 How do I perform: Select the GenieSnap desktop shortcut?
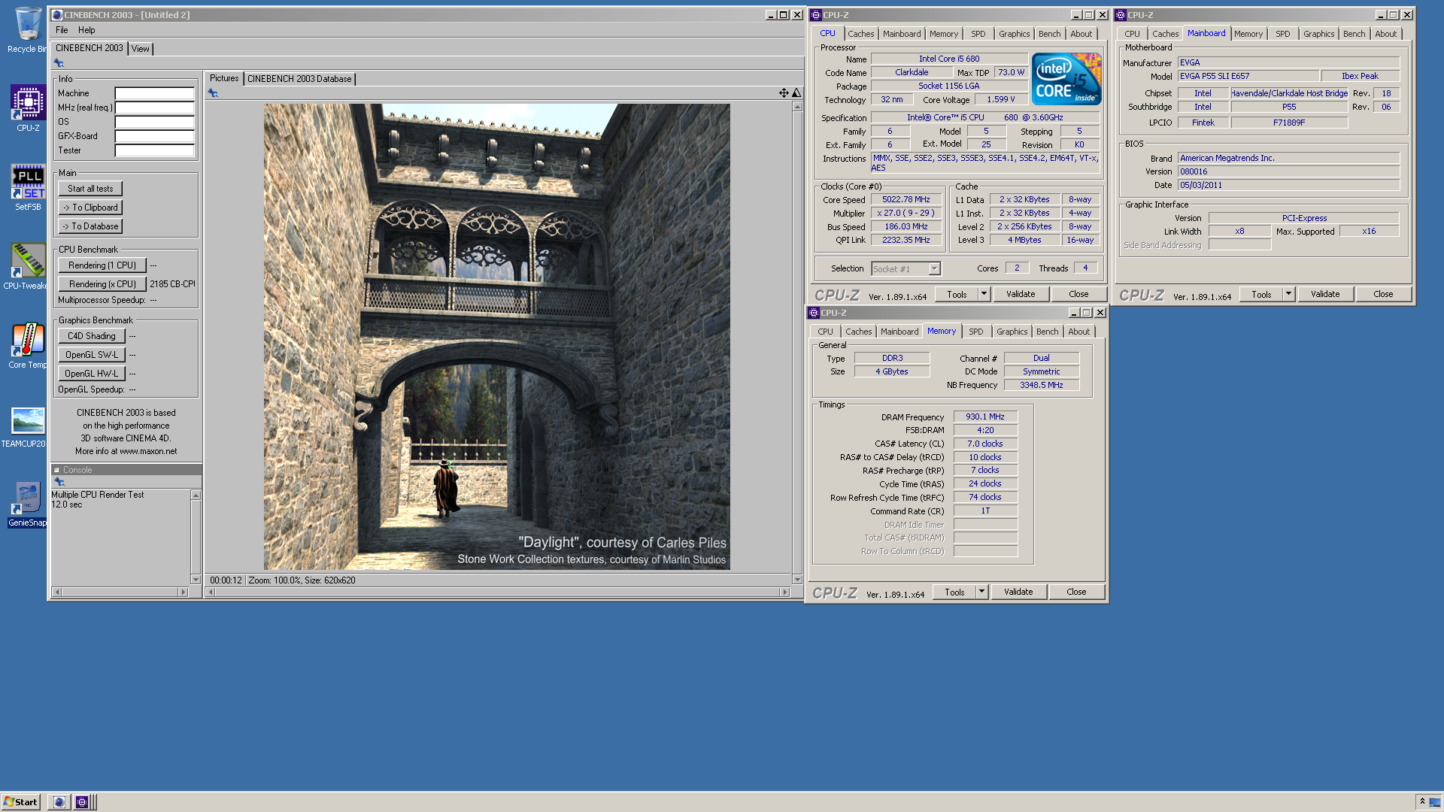pyautogui.click(x=28, y=504)
